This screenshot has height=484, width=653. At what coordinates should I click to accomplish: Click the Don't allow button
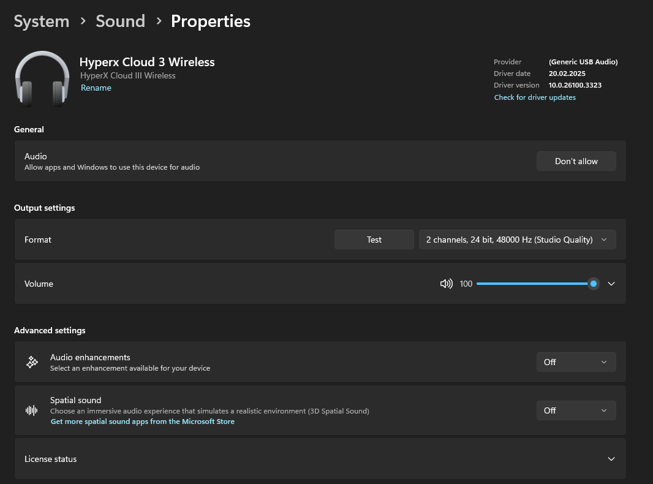(576, 161)
